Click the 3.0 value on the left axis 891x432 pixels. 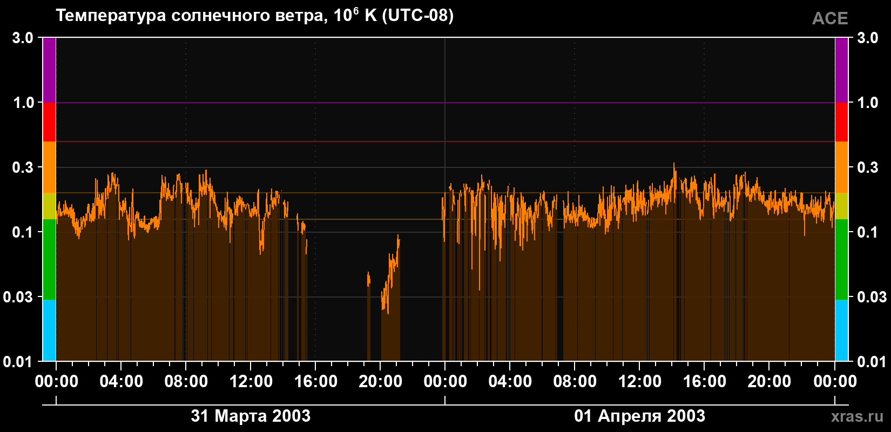pos(23,38)
